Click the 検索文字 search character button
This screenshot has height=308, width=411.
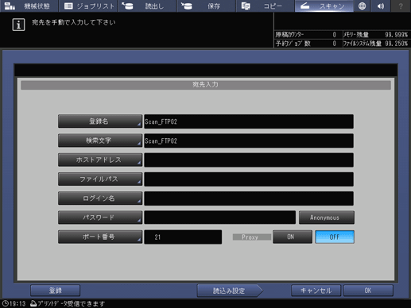click(100, 141)
